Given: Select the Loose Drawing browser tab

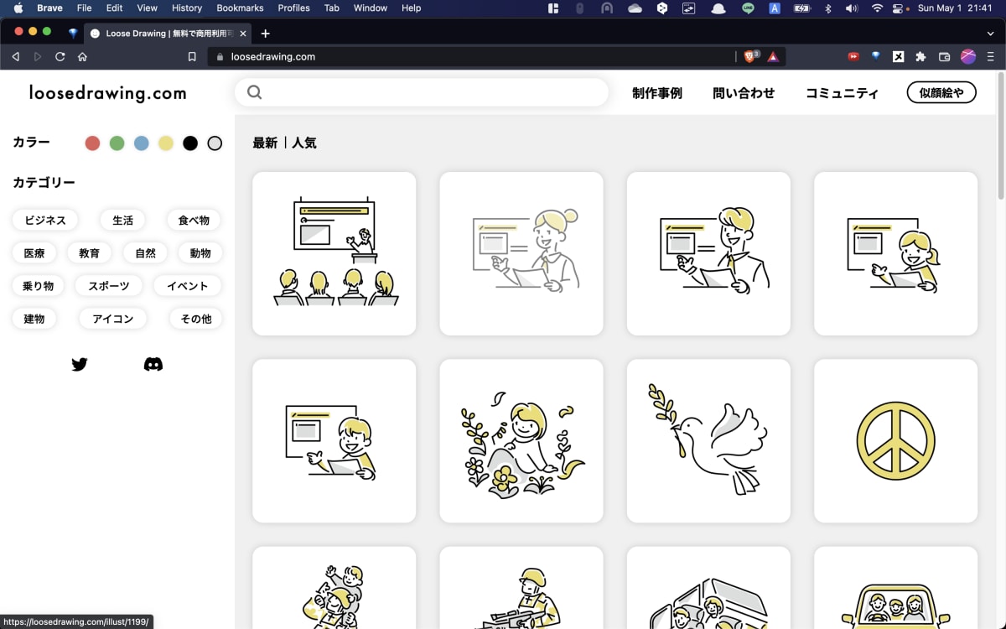Looking at the screenshot, I should (x=167, y=34).
